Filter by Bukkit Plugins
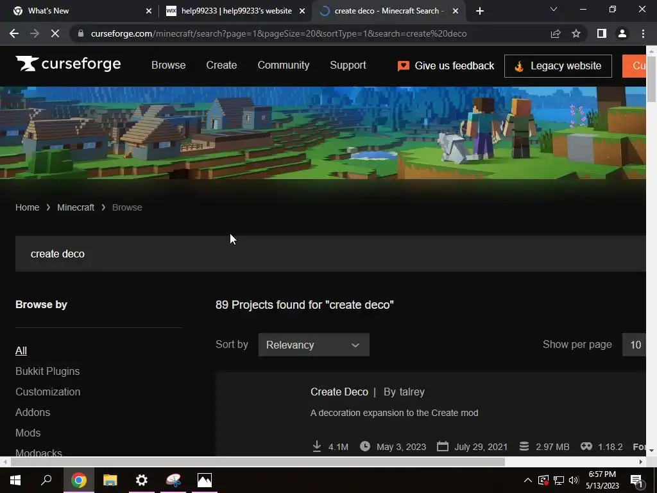The width and height of the screenshot is (657, 493). pos(47,371)
